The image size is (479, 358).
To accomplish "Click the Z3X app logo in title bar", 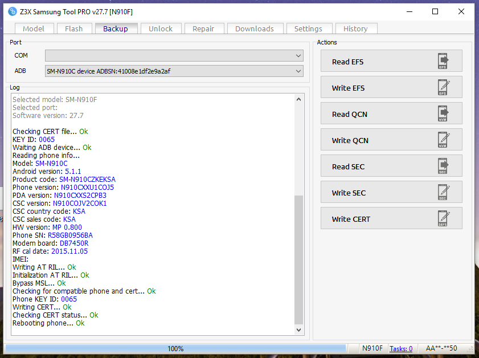I will [x=12, y=11].
